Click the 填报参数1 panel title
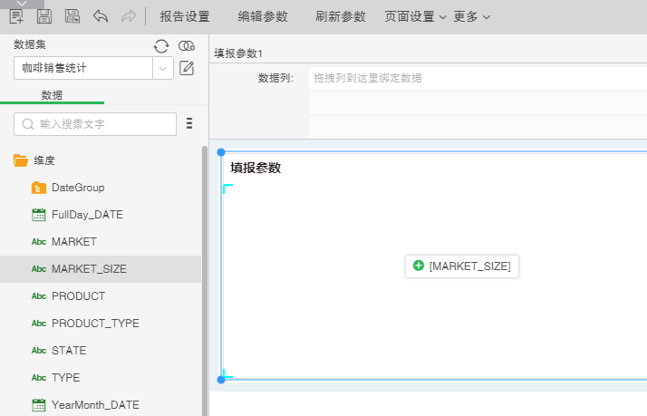Screen dimensions: 647x416 tap(238, 53)
